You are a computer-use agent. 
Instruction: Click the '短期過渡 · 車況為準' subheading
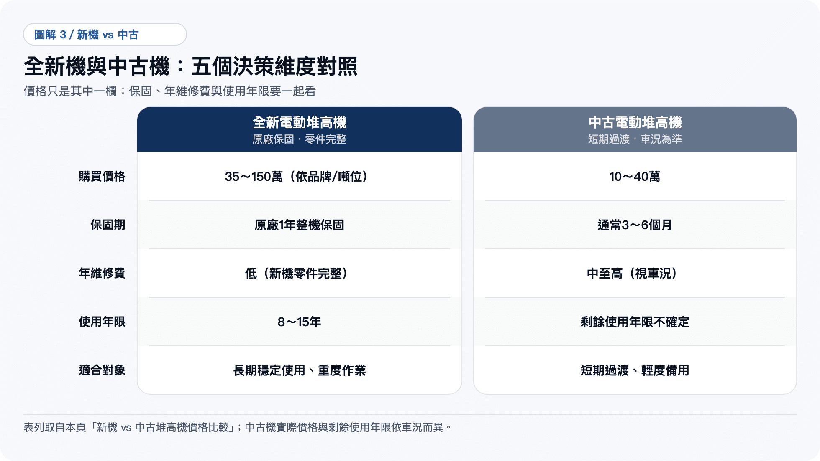(635, 139)
